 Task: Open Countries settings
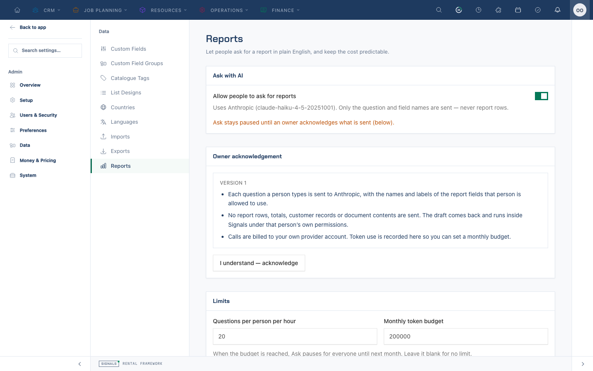(x=140, y=107)
